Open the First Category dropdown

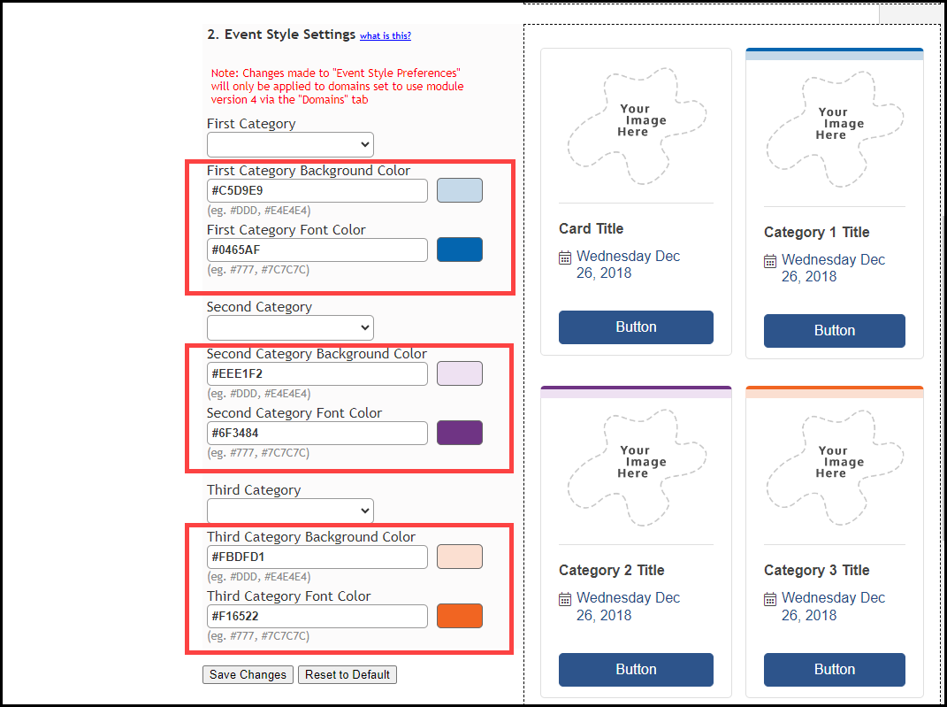[x=290, y=144]
